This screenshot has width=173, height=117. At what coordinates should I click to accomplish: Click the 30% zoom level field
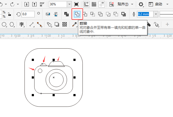[58, 4]
